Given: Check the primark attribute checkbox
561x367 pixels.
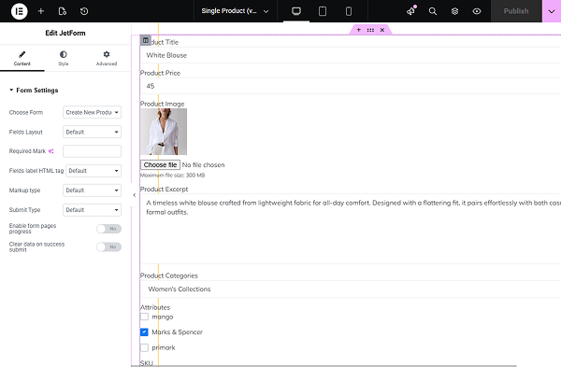Looking at the screenshot, I should click(144, 347).
